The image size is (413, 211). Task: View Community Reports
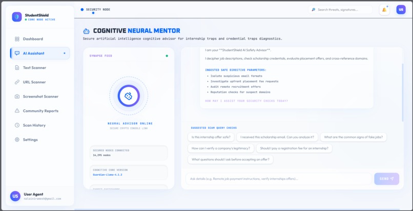point(40,111)
